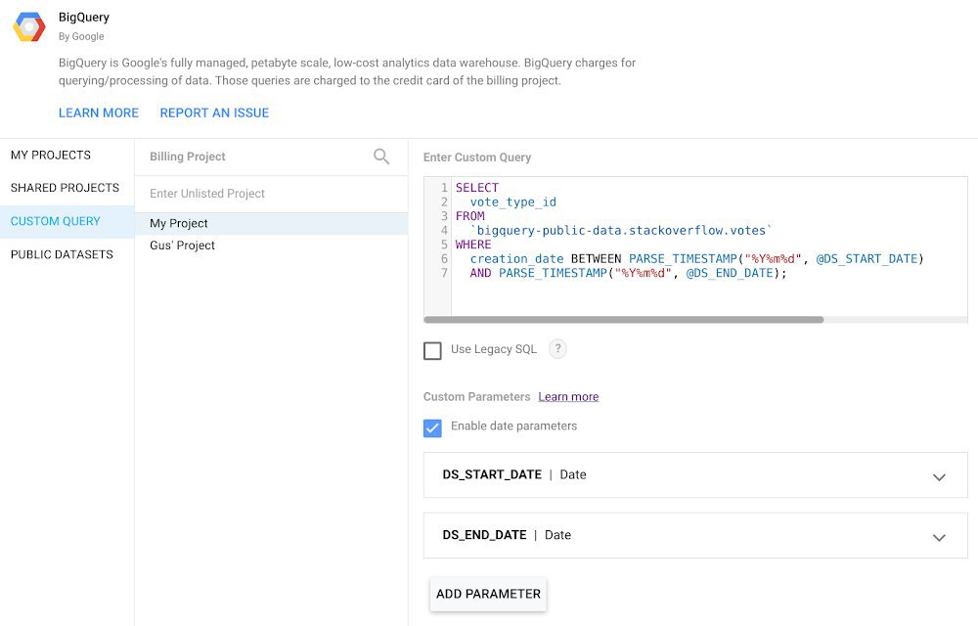The image size is (978, 626).
Task: Focus the Enter Unlisted Project field
Action: coord(271,194)
